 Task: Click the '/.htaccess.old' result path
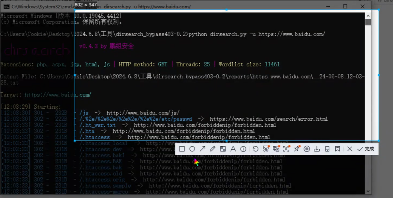pos(101,174)
